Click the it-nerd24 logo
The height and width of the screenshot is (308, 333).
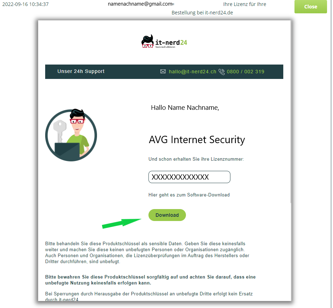[x=164, y=41]
